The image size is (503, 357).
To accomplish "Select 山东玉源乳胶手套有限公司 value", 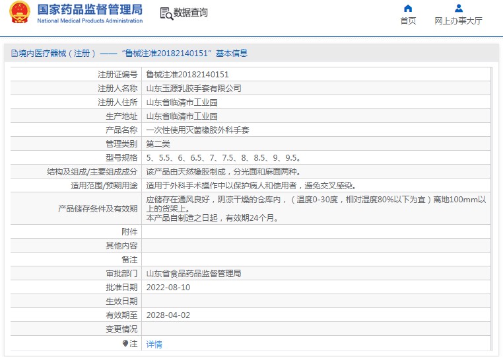I will [x=194, y=89].
